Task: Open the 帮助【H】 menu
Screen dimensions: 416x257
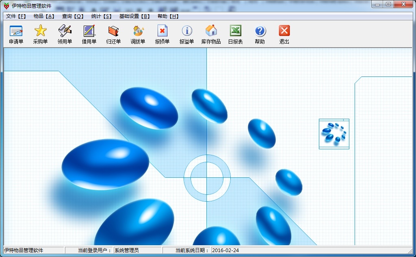Action: click(168, 16)
